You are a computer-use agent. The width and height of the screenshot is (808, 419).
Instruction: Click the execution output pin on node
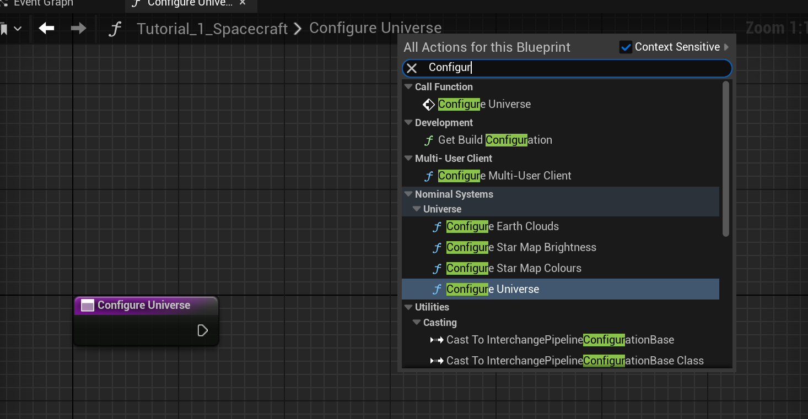coord(203,330)
